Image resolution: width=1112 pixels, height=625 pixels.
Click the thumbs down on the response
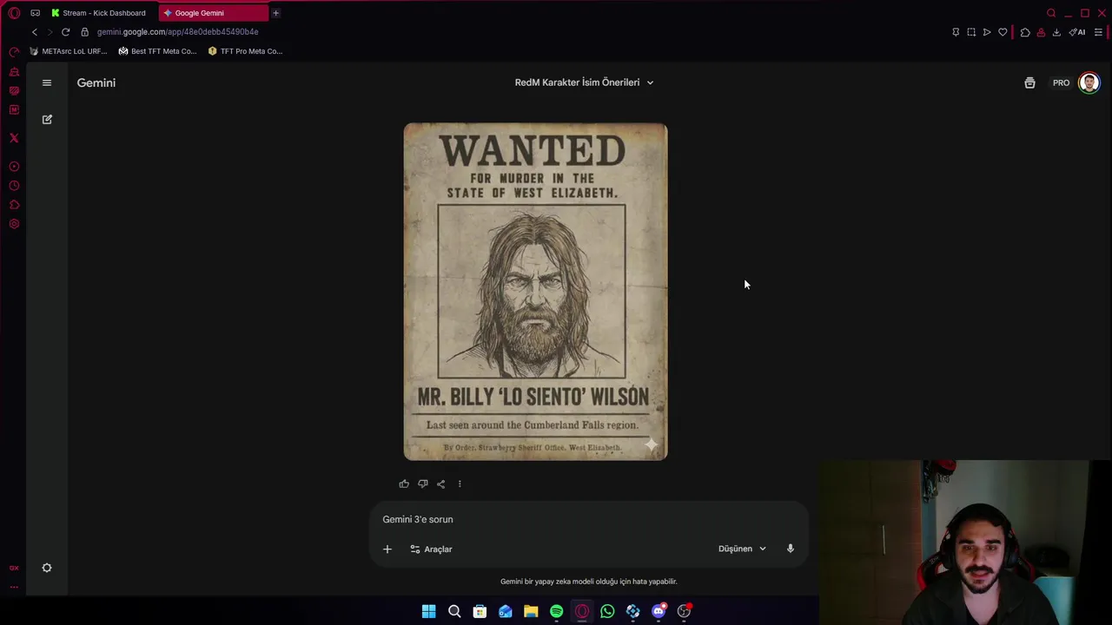[422, 484]
